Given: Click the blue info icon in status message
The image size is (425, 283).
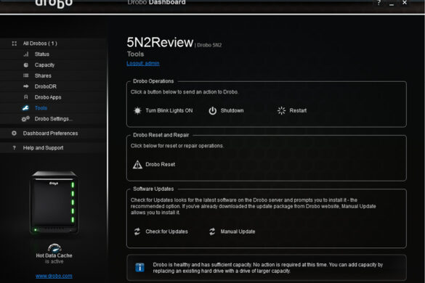Looking at the screenshot, I should pos(140,268).
